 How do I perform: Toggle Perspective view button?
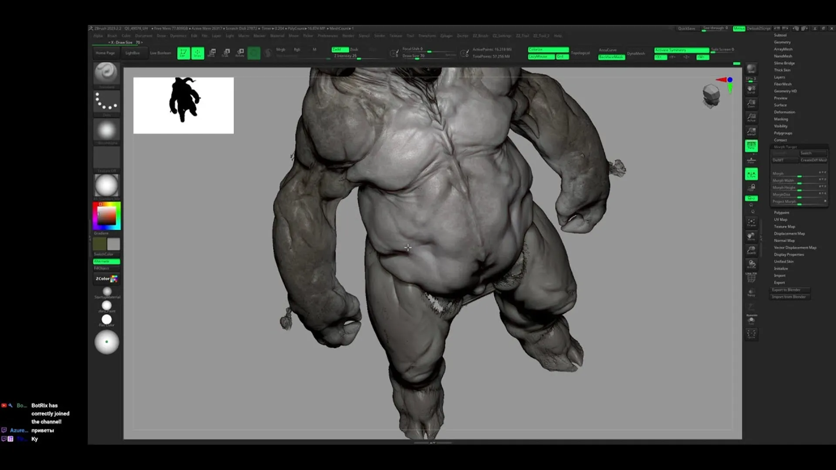coord(751,146)
